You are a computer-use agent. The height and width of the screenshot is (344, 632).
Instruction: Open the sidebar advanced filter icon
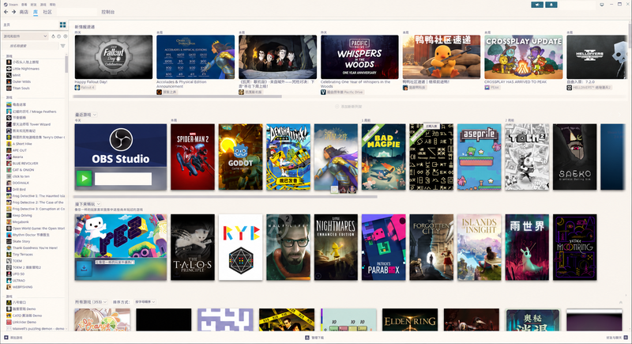point(62,46)
